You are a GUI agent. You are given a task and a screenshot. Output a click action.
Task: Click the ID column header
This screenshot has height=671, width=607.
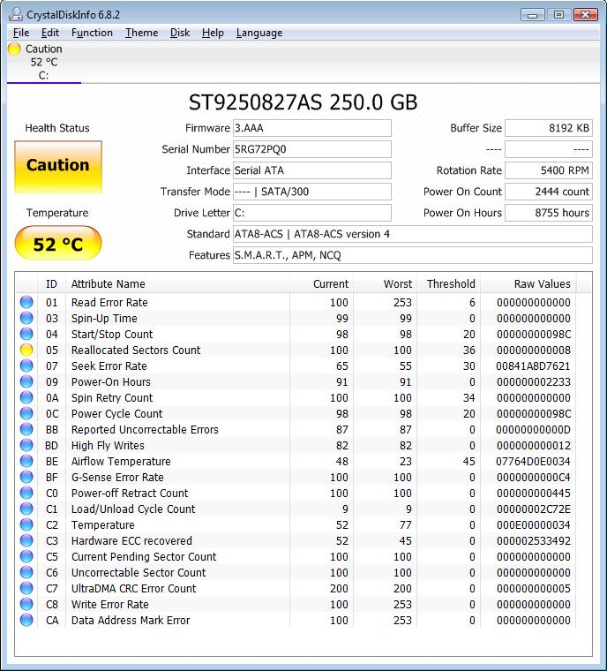(51, 283)
